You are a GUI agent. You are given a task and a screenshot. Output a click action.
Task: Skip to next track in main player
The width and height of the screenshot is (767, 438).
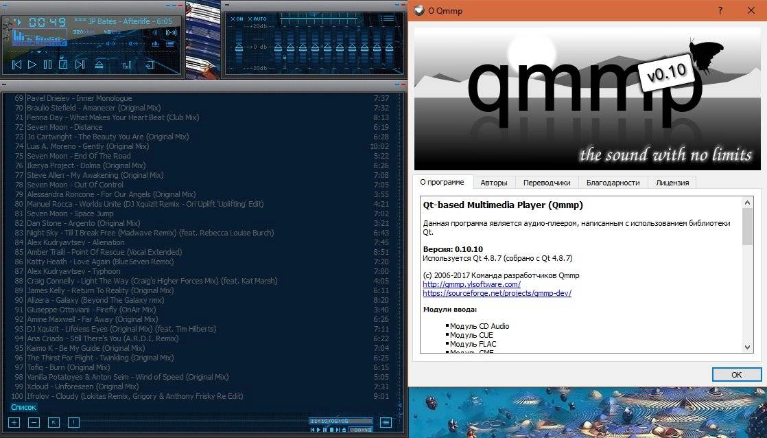coord(80,65)
